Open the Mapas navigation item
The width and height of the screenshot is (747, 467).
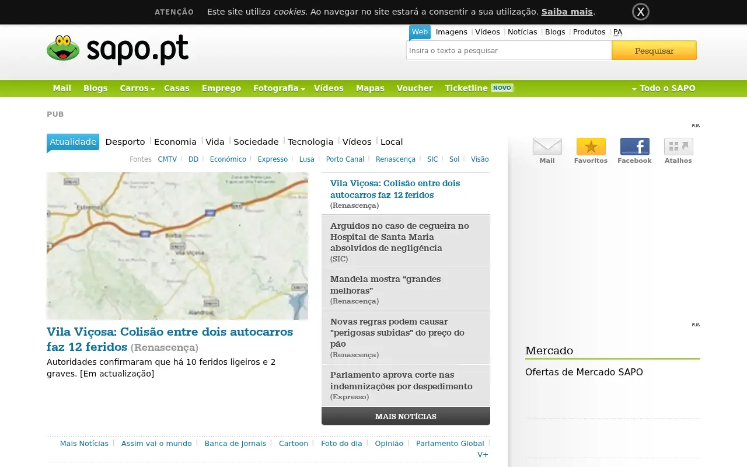370,88
